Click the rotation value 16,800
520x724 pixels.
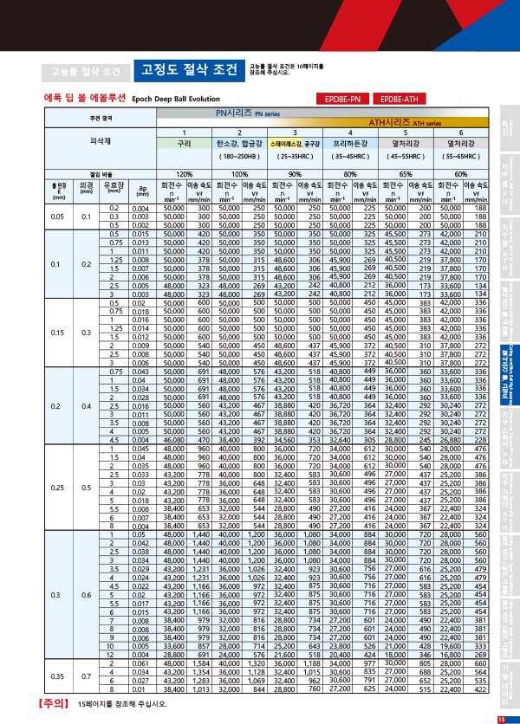(450, 655)
